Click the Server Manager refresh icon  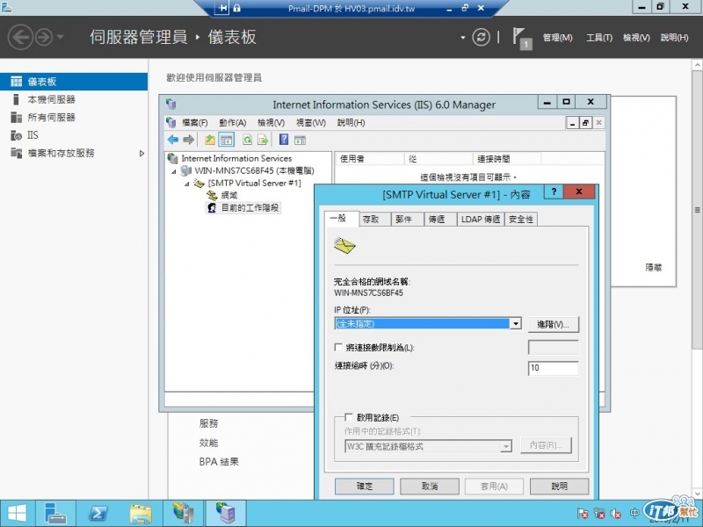(481, 37)
